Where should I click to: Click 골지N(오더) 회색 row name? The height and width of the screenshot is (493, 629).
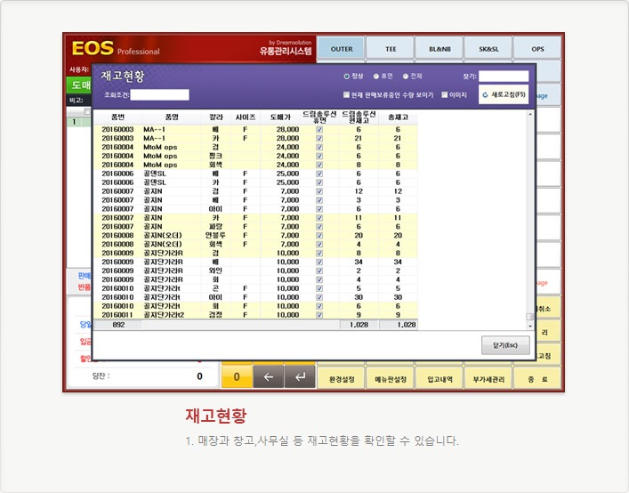[163, 245]
